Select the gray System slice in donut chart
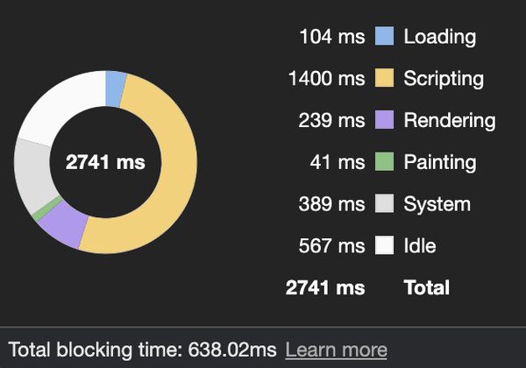The height and width of the screenshot is (368, 526). coord(33,174)
